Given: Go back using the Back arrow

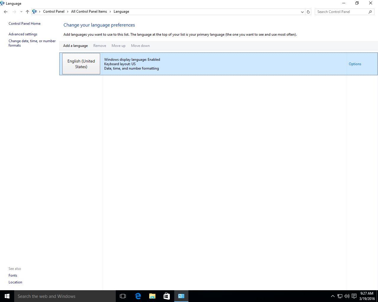Looking at the screenshot, I should (6, 12).
